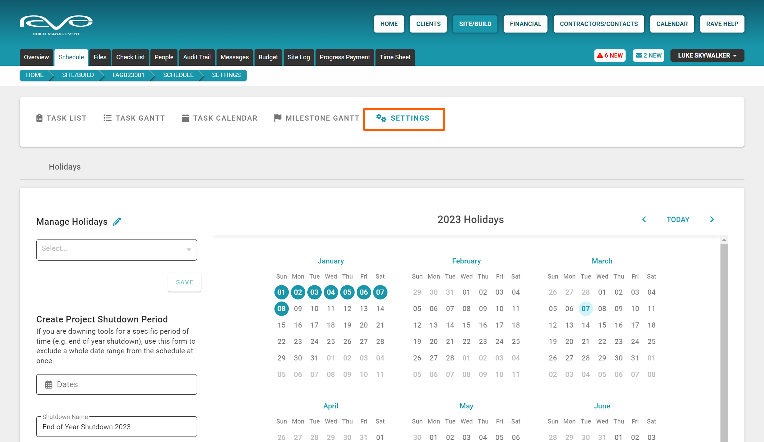
Task: Click the Settings gears icon
Action: click(381, 118)
